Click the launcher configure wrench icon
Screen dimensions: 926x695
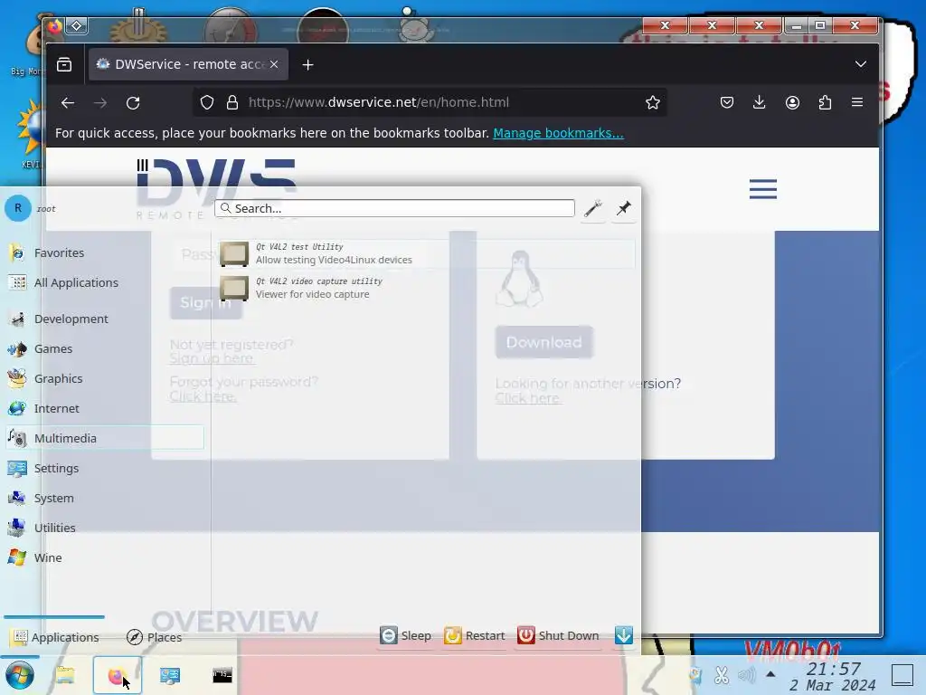[x=592, y=209]
